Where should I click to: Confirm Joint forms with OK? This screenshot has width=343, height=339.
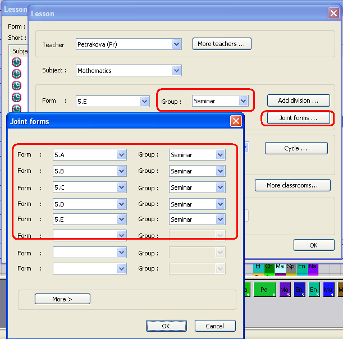coord(166,326)
